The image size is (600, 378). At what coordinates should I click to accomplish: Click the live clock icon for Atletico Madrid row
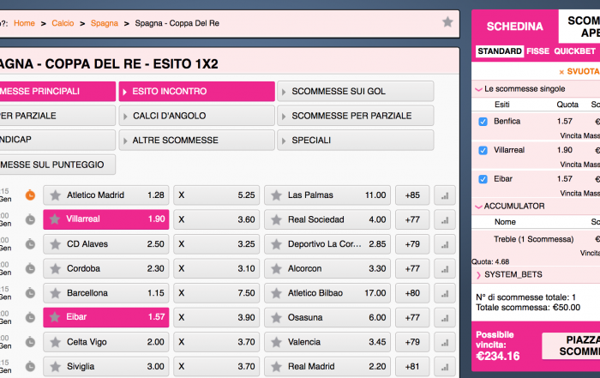pos(30,195)
